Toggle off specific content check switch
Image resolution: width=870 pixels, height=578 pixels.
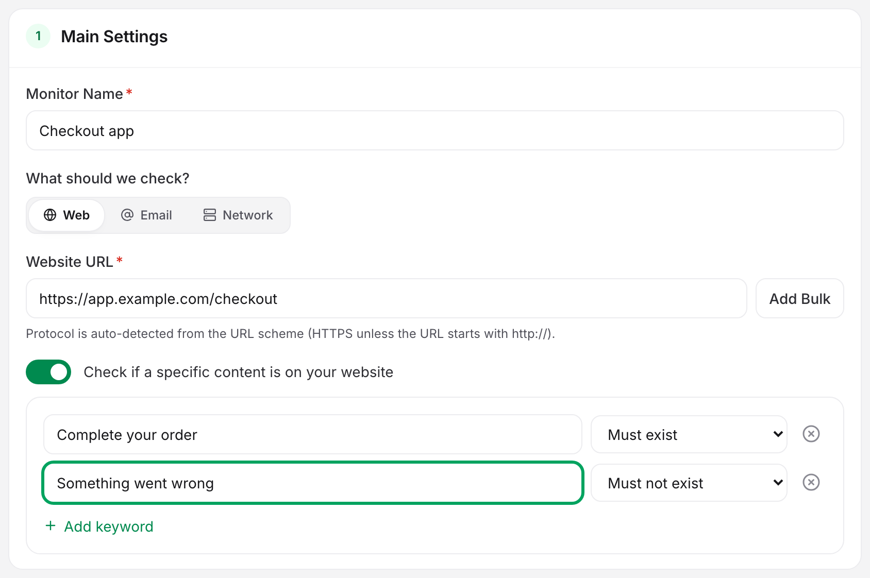pos(48,372)
